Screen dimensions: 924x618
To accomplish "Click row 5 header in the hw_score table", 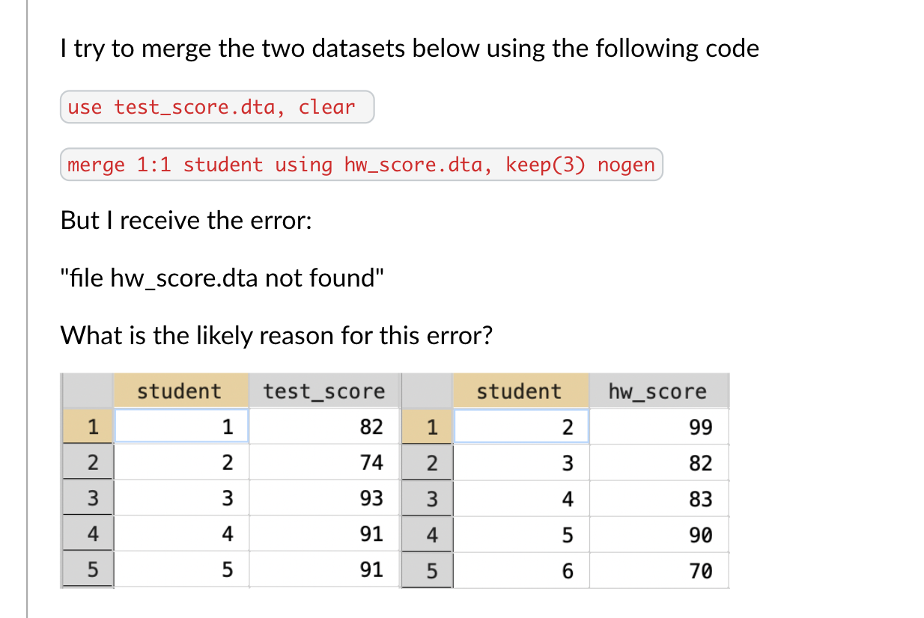I will click(x=428, y=570).
